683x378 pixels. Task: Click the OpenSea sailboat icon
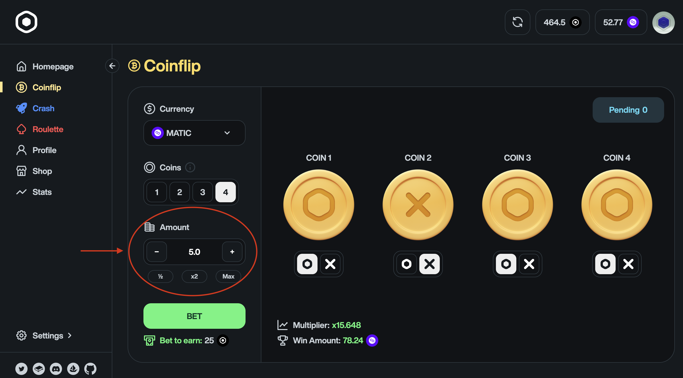pyautogui.click(x=73, y=369)
